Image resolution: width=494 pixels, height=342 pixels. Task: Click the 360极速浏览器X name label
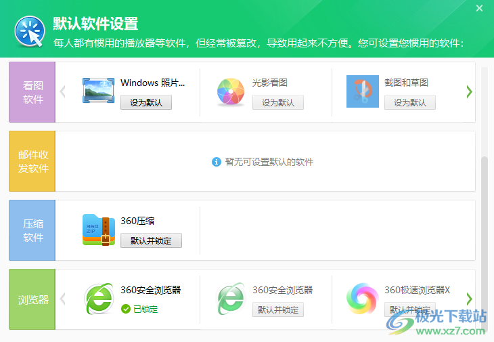[x=417, y=290]
